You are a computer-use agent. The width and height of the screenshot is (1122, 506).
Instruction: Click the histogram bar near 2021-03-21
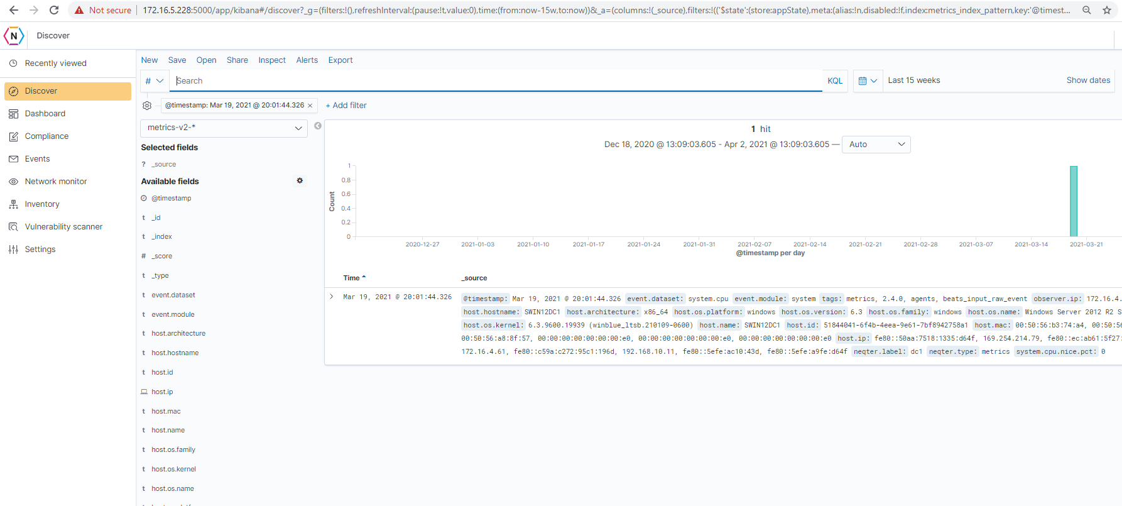point(1074,201)
